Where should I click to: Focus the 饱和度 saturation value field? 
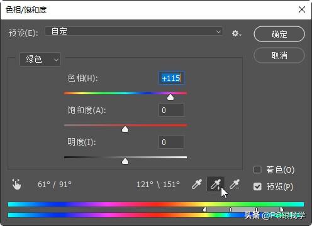pos(171,110)
